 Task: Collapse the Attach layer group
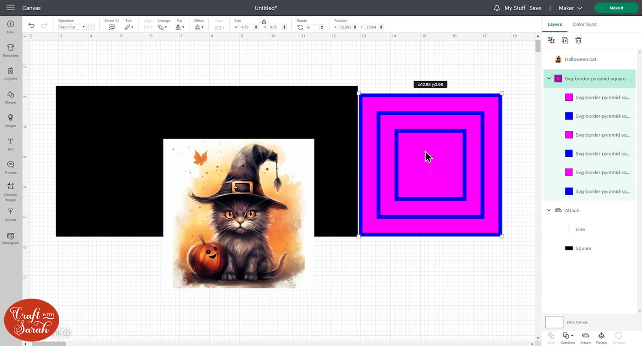click(x=549, y=210)
